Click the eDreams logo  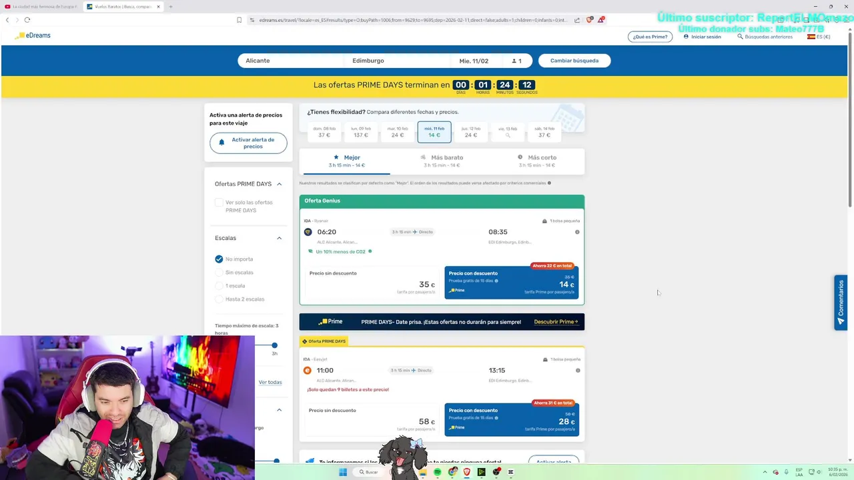pyautogui.click(x=32, y=35)
